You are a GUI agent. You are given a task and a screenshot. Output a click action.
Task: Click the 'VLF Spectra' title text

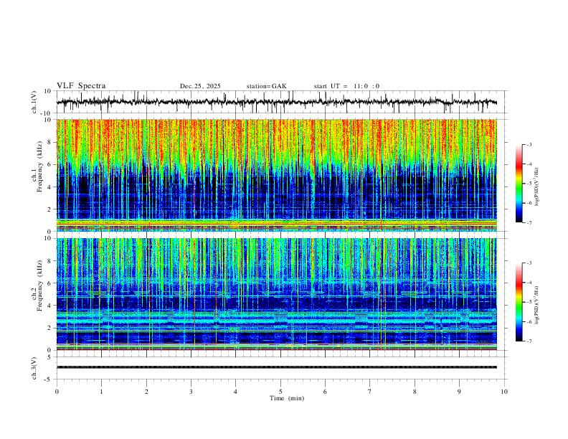[x=81, y=86]
